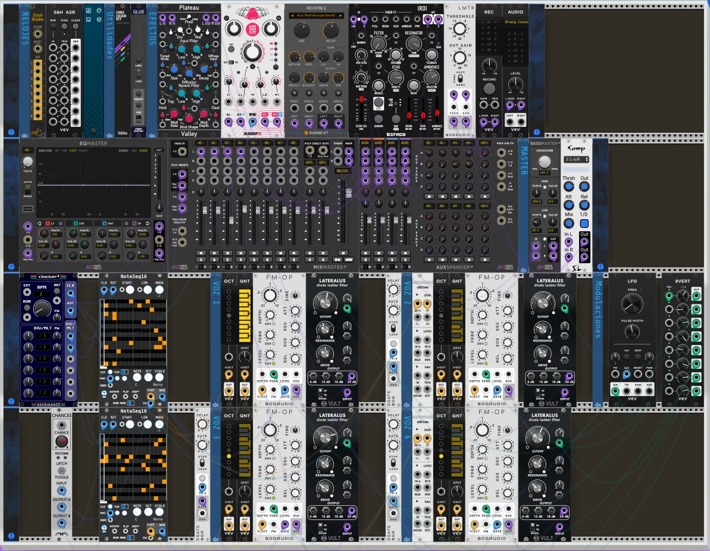Click the track selector display on EQMASTER
710x551 pixels.
27,151
